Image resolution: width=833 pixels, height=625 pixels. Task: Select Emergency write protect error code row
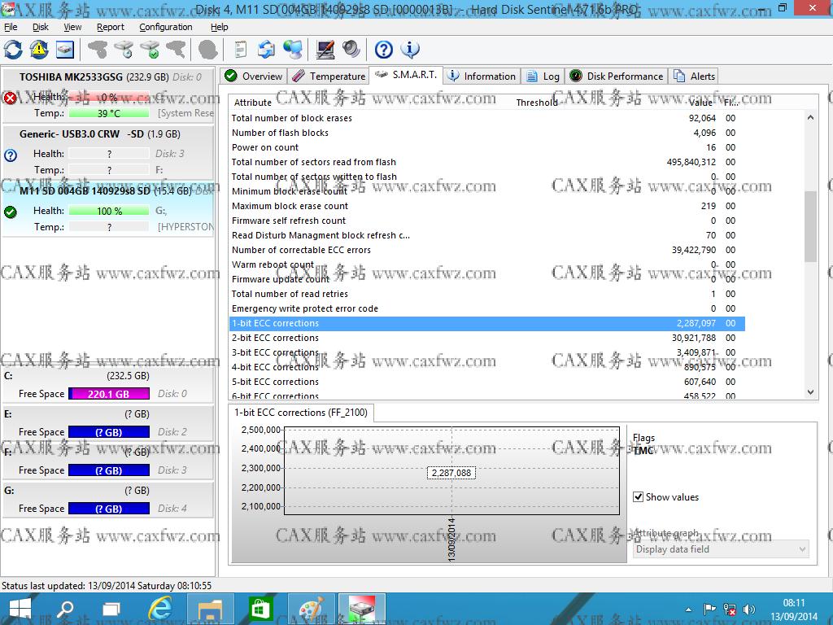click(x=487, y=308)
